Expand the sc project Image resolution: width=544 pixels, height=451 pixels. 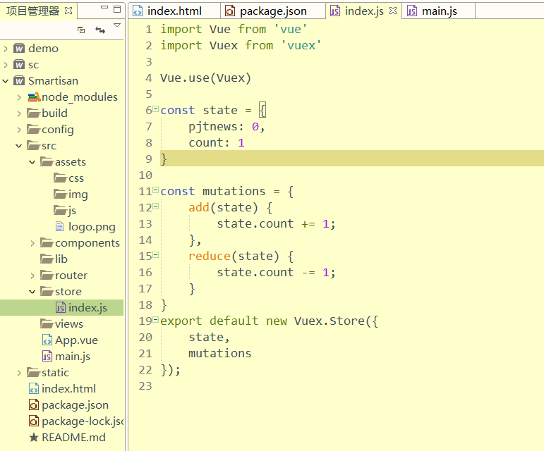tap(6, 65)
